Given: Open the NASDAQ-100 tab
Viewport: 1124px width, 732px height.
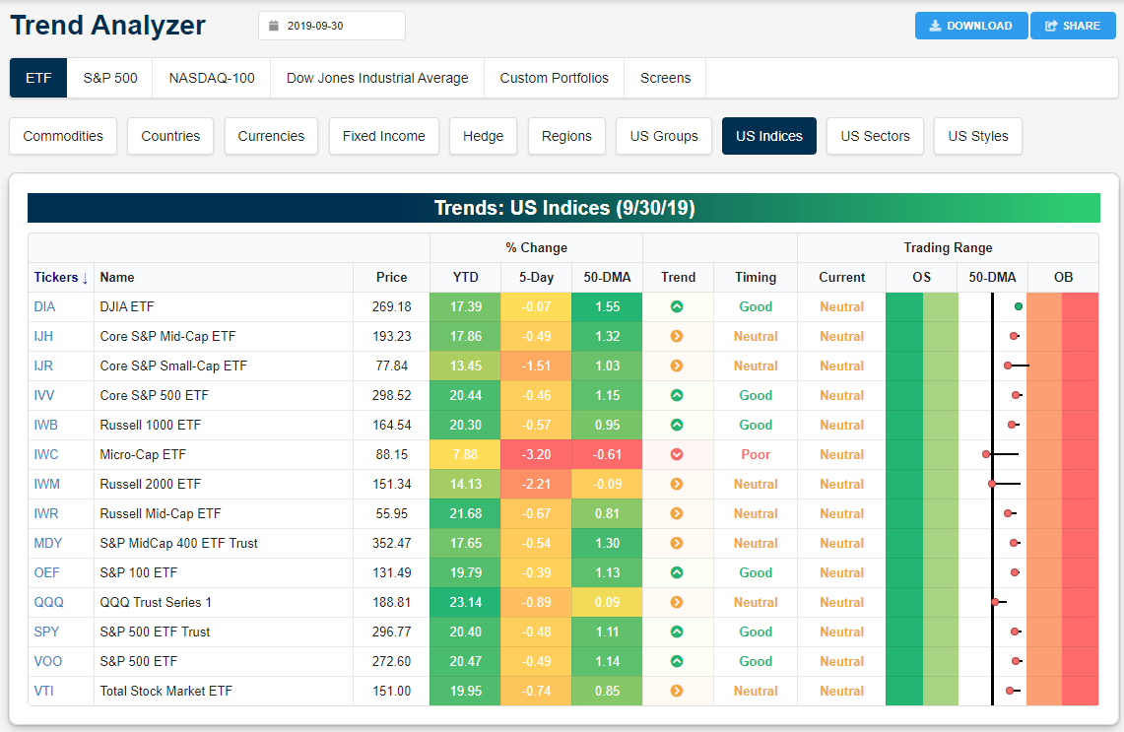Looking at the screenshot, I should tap(212, 78).
